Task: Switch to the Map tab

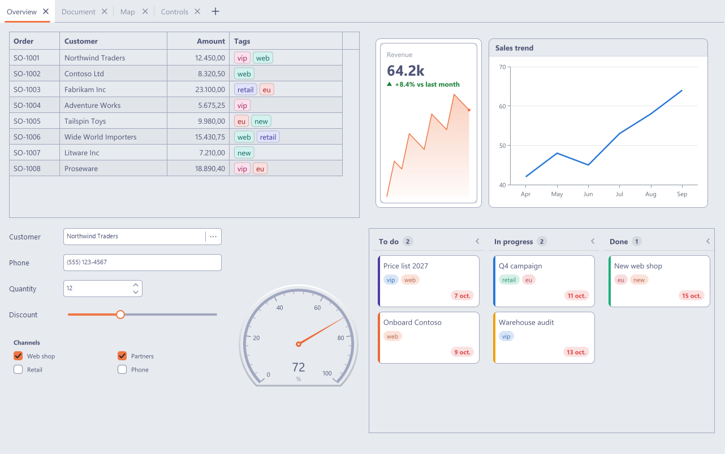Action: [127, 12]
